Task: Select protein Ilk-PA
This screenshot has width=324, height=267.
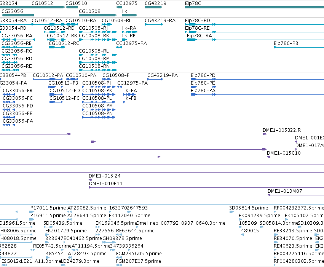Action: 130,91
